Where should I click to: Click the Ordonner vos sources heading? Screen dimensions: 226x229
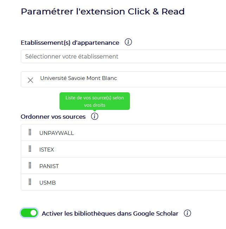pos(53,117)
